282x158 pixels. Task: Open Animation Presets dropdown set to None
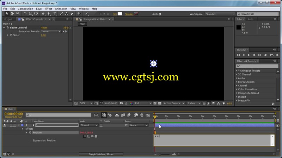(51, 31)
